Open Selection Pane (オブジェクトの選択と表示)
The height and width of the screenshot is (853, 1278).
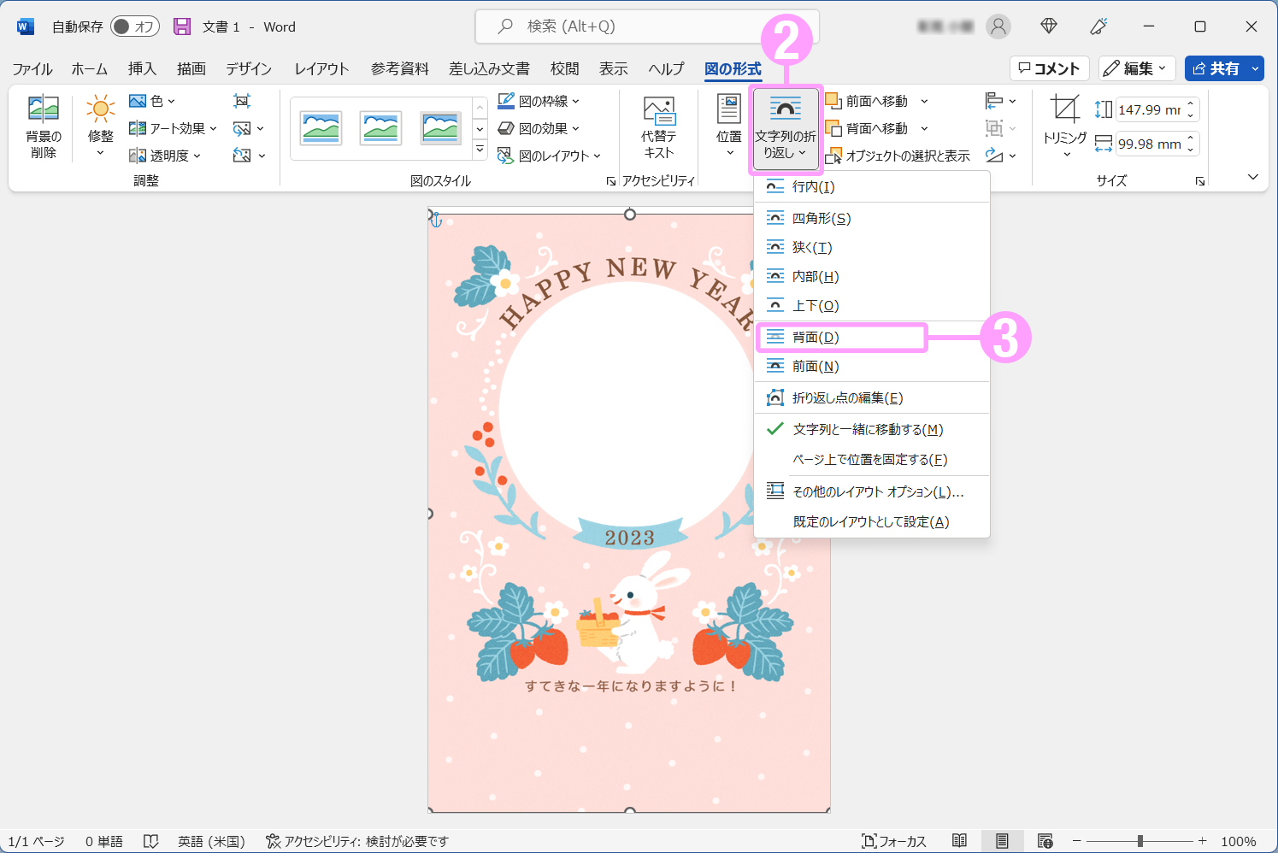click(x=898, y=156)
